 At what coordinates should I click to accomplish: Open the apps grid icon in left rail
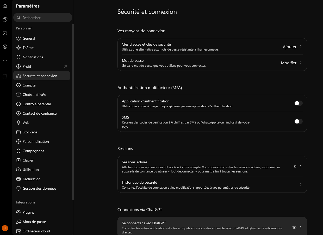[x=5, y=76]
